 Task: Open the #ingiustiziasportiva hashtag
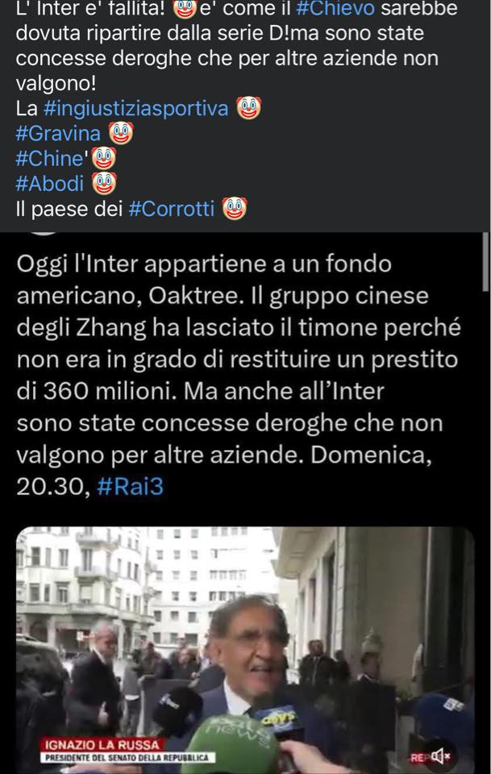point(135,108)
